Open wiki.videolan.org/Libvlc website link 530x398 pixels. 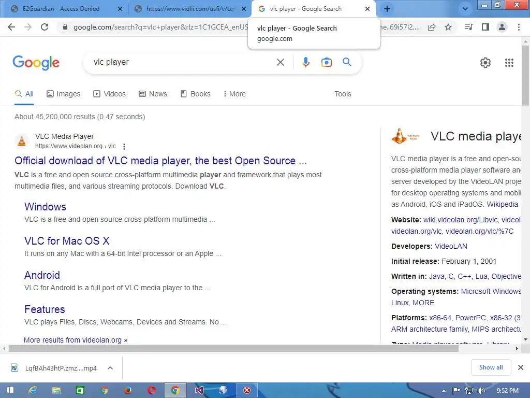[x=460, y=220]
